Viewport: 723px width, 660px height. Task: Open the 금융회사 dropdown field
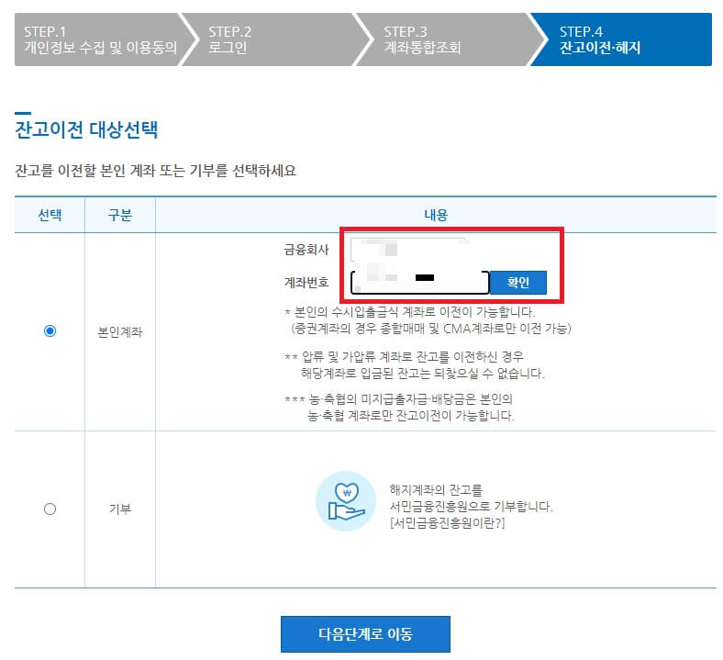point(410,250)
